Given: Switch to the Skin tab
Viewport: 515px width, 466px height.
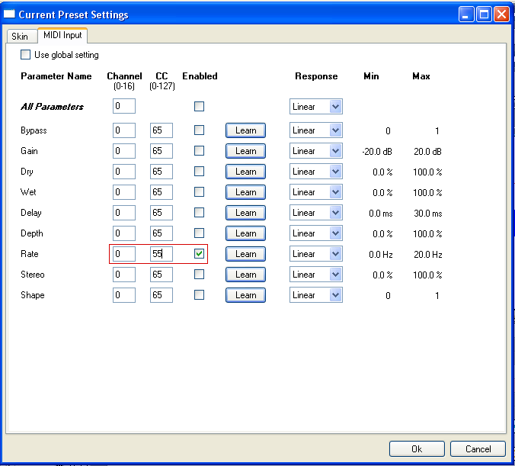Looking at the screenshot, I should pos(21,36).
